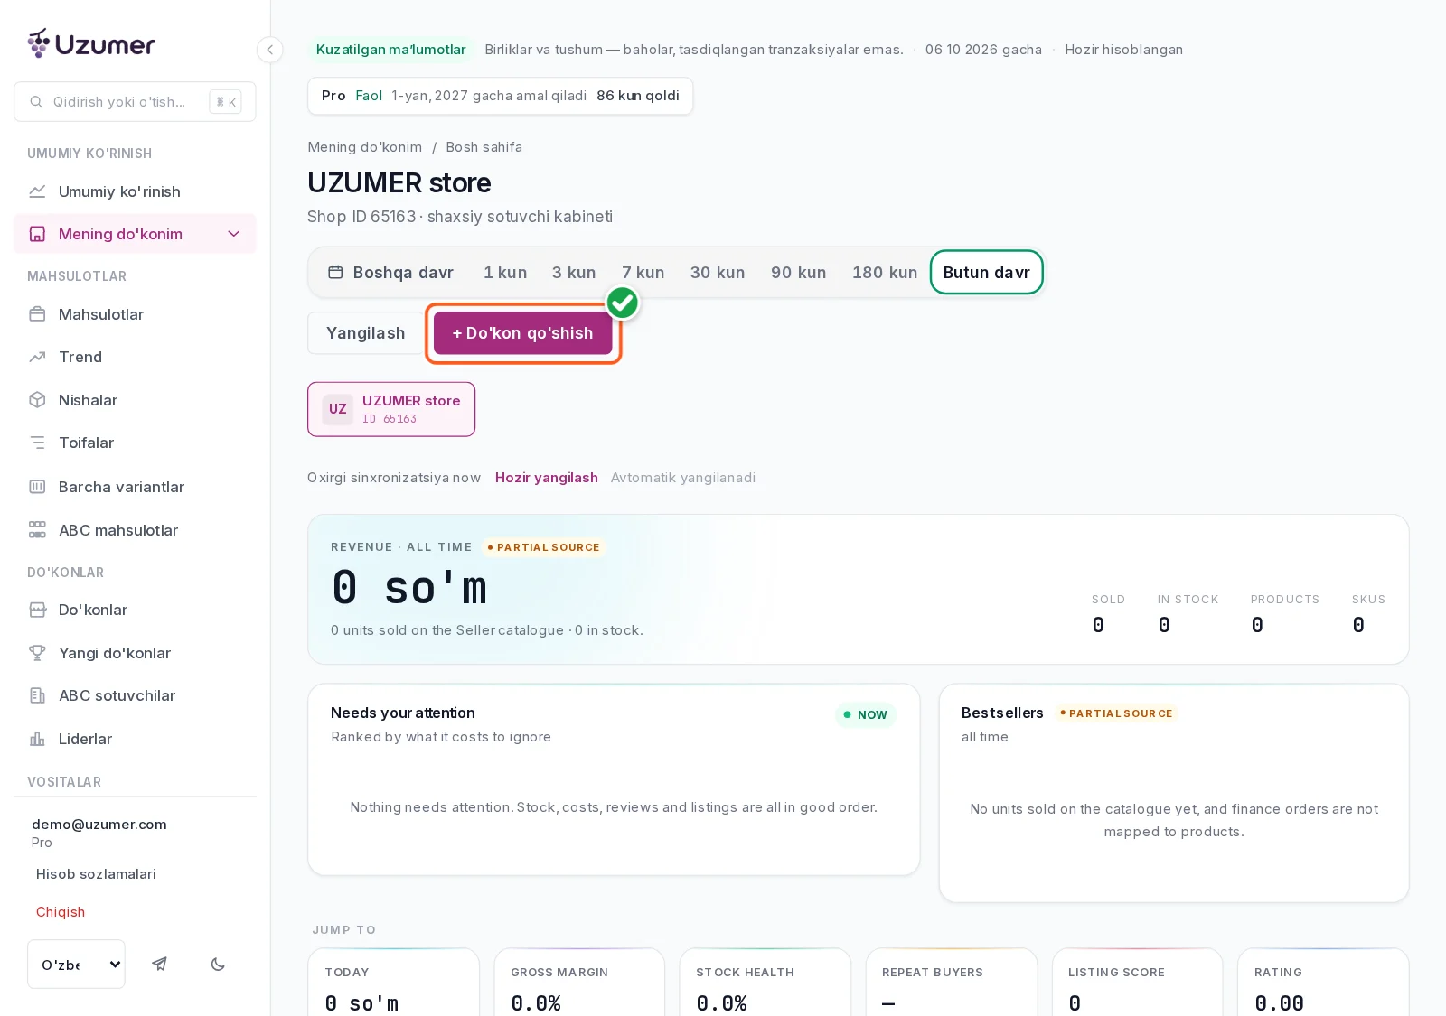Select the Butun davr period tab
This screenshot has height=1016, width=1446.
[987, 273]
